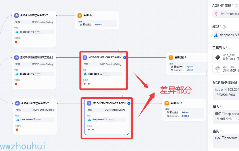The width and height of the screenshot is (239, 151).
Task: Click mcp-ser... text variable in 直接回复 3
Action: [x=178, y=116]
